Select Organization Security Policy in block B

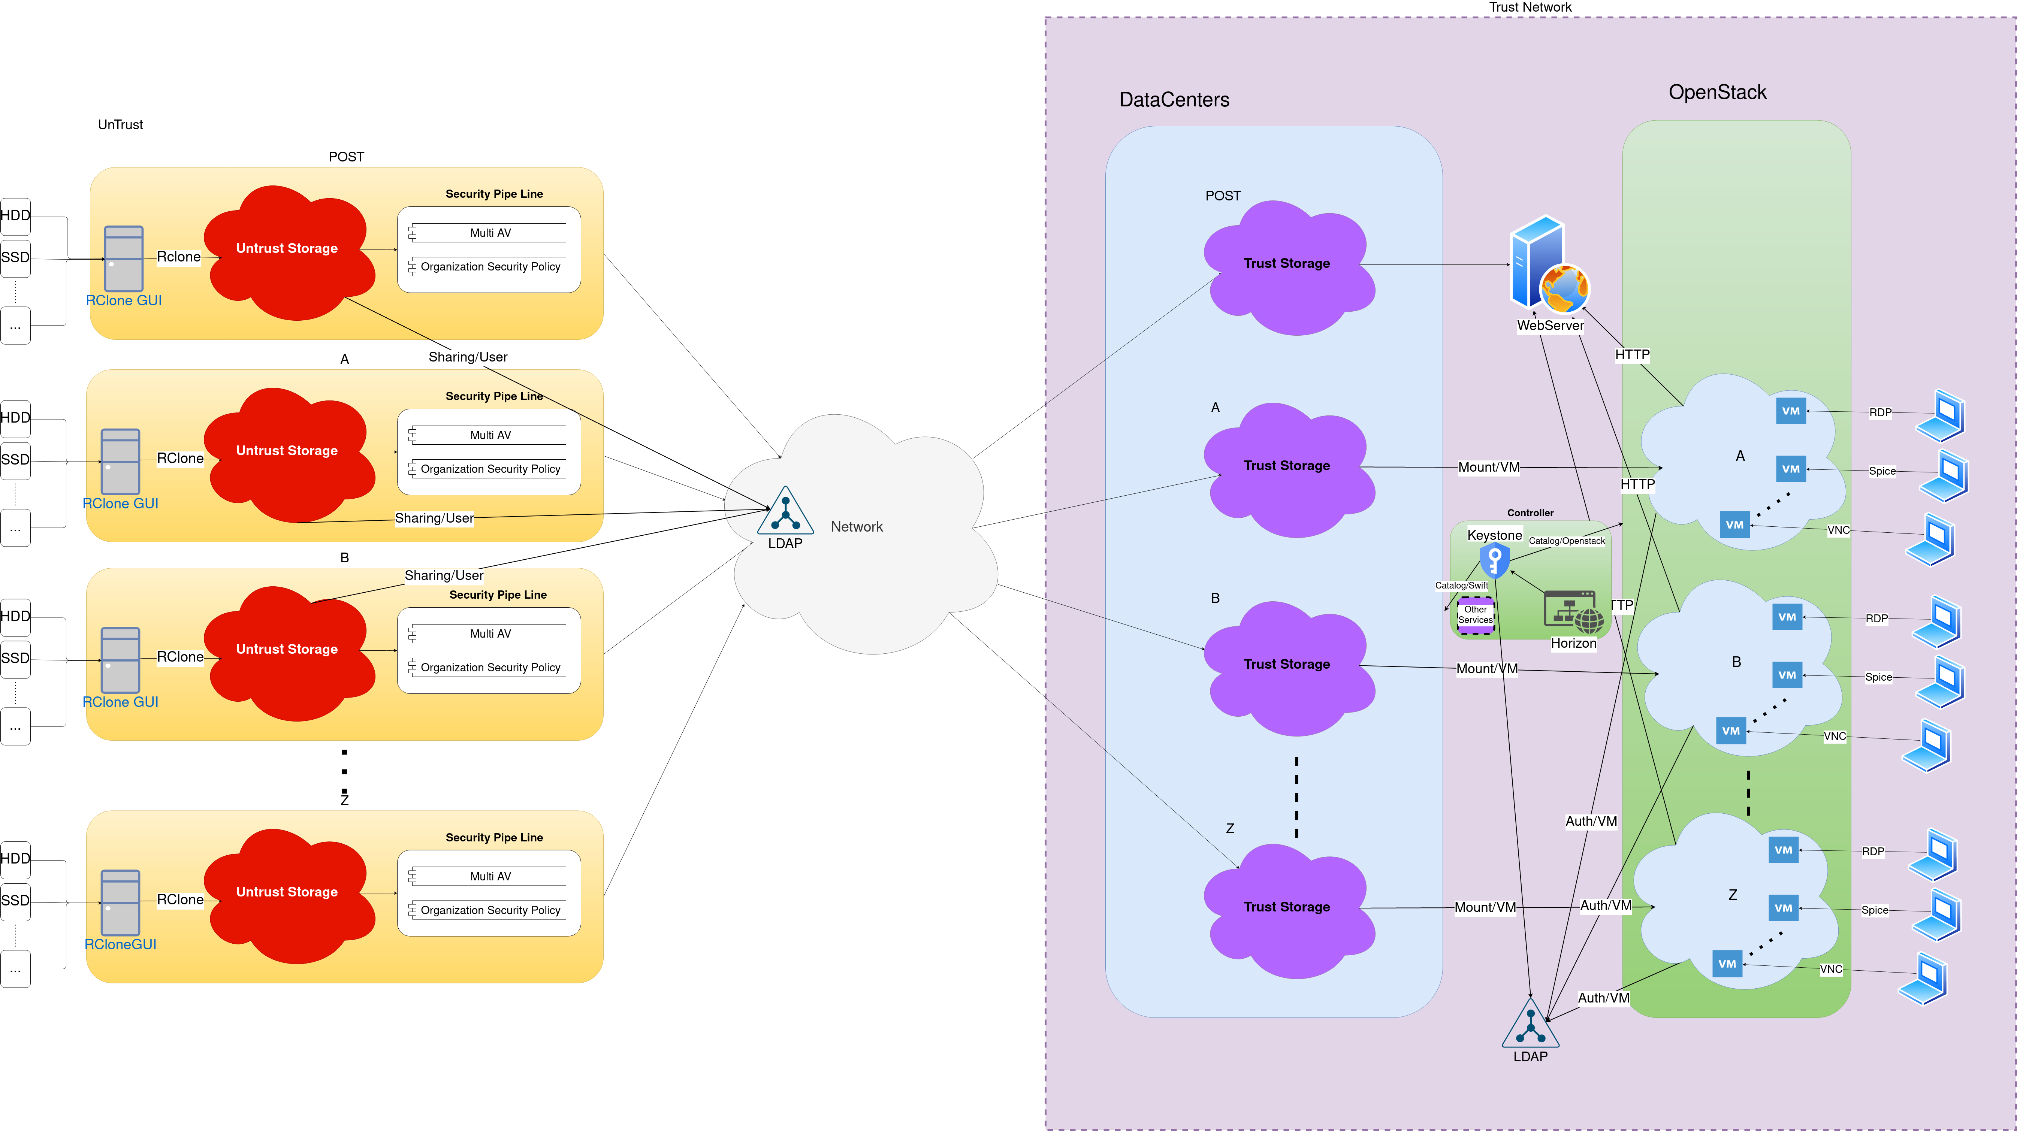click(x=490, y=668)
